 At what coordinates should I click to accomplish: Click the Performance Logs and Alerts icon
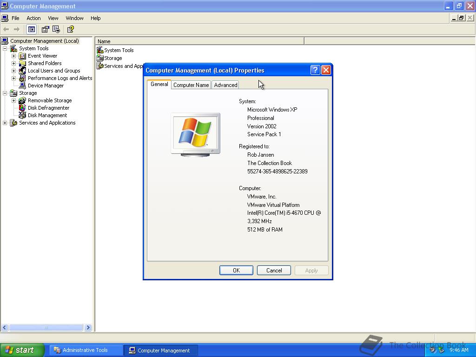pyautogui.click(x=22, y=78)
